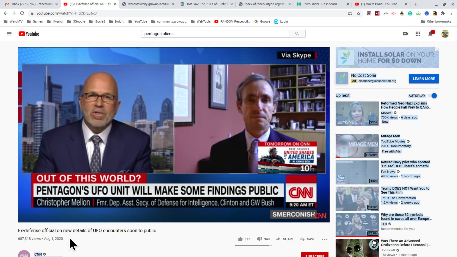
Task: Go to YouTube home via logo
Action: coord(29,34)
